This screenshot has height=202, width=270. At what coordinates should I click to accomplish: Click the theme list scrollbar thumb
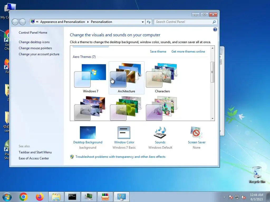[213, 72]
